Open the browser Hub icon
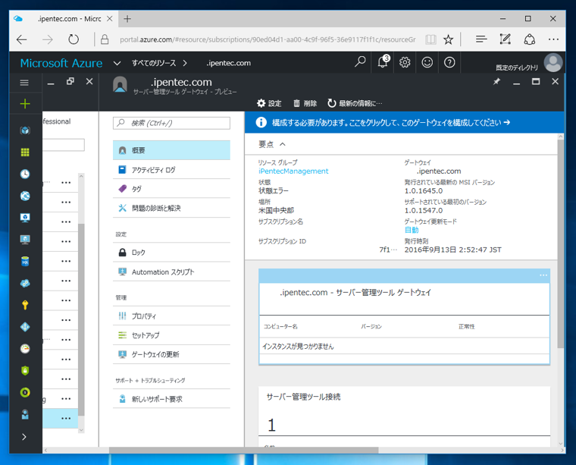The height and width of the screenshot is (465, 576). 481,39
